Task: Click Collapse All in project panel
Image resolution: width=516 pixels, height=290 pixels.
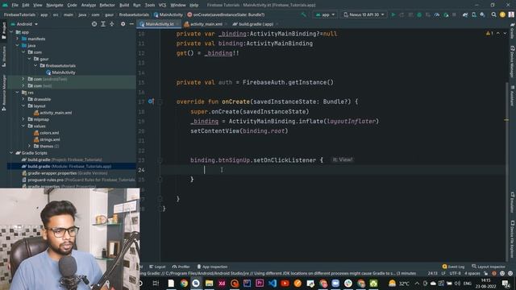Action: tap(111, 24)
